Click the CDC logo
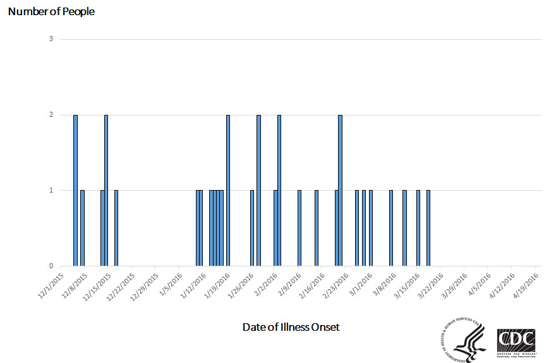The height and width of the screenshot is (363, 556). point(516,343)
